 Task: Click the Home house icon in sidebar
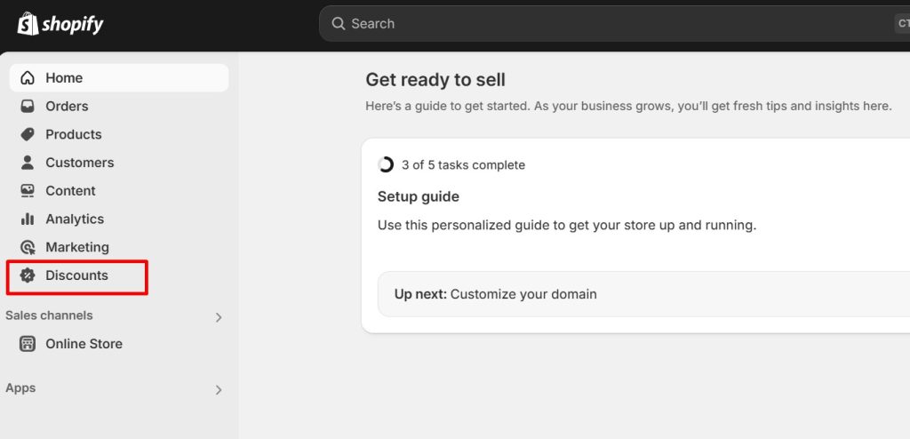28,78
